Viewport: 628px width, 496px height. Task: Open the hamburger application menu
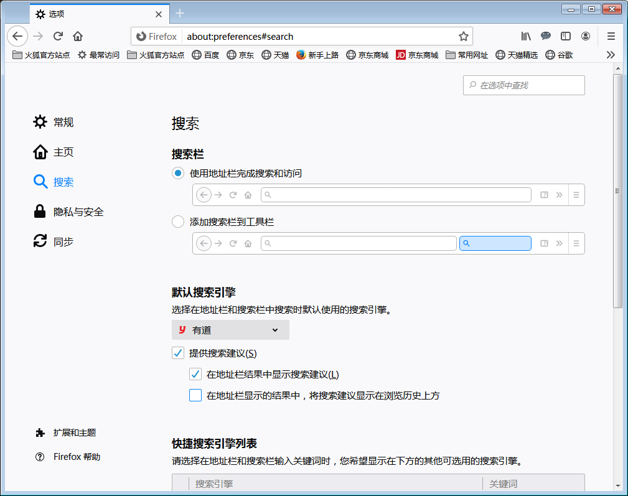tap(611, 36)
